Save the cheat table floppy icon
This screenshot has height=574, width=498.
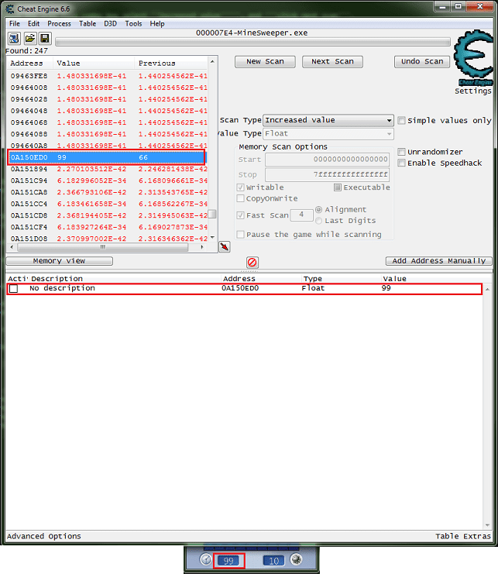[45, 39]
